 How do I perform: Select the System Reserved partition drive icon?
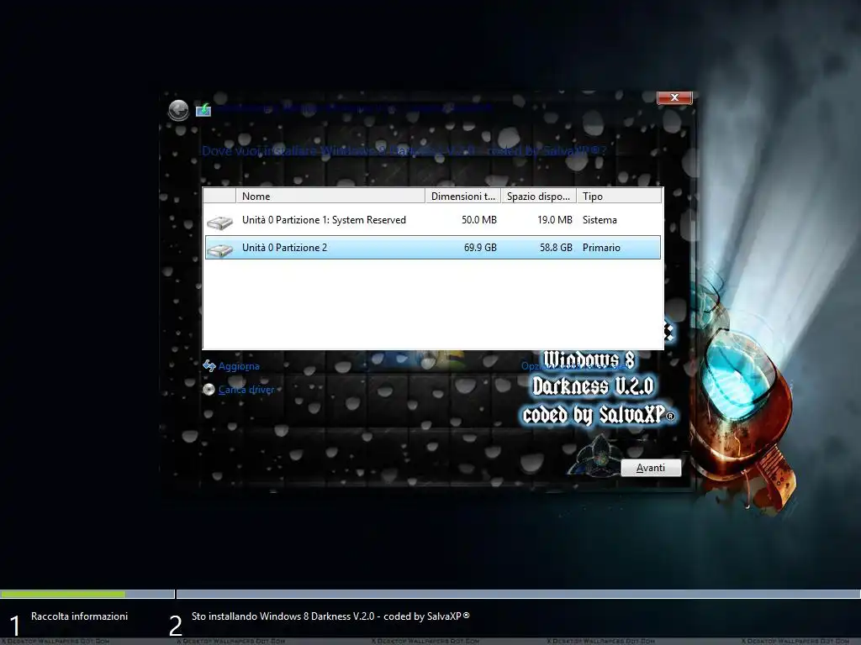(x=219, y=222)
